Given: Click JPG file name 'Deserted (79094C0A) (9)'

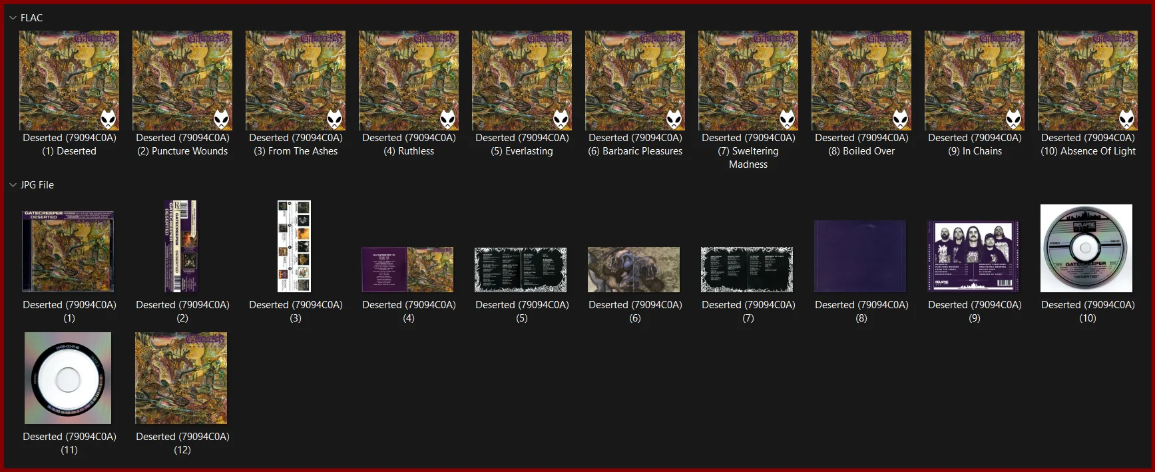Looking at the screenshot, I should pyautogui.click(x=975, y=312).
